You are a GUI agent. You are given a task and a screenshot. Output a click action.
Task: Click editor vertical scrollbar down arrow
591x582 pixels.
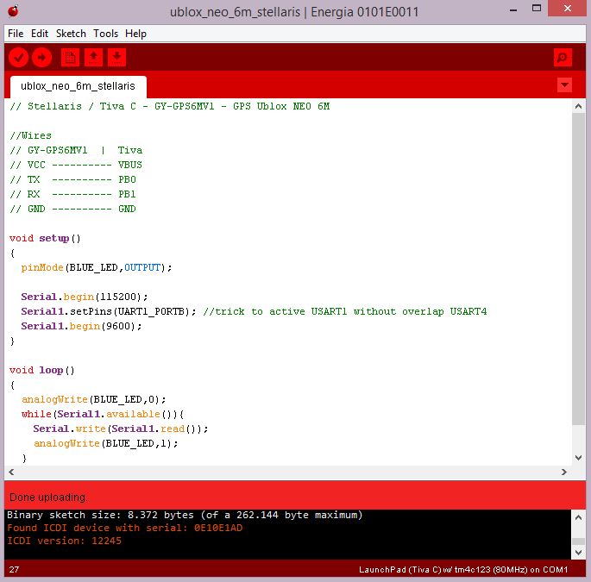(578, 458)
